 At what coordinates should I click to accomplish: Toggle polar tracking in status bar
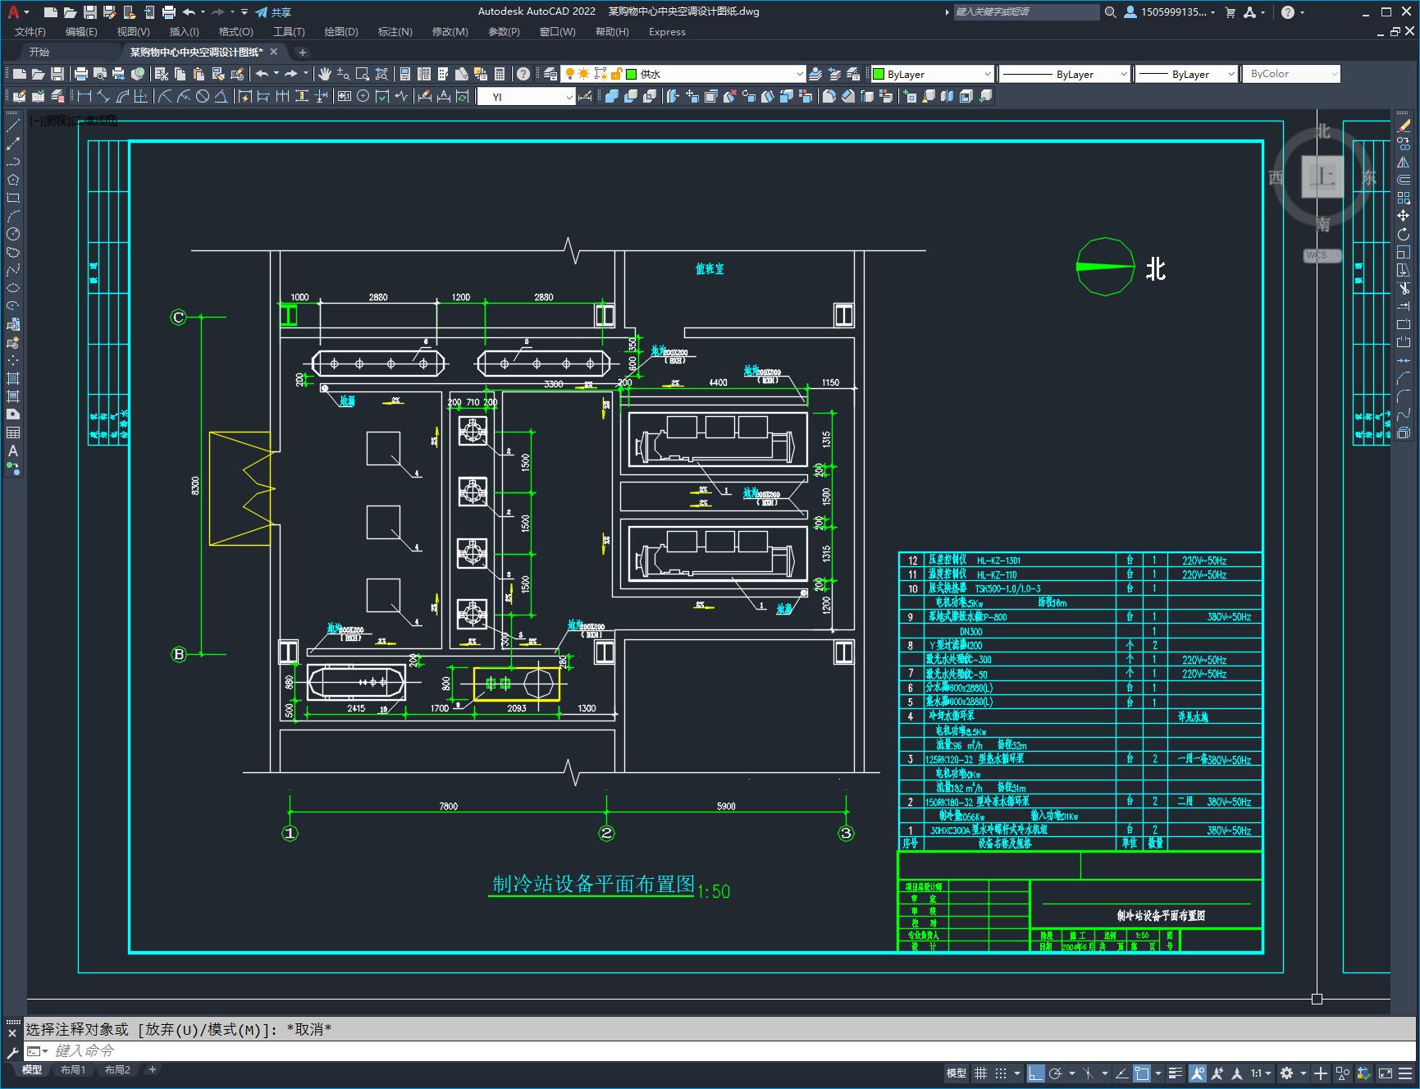(x=1056, y=1073)
